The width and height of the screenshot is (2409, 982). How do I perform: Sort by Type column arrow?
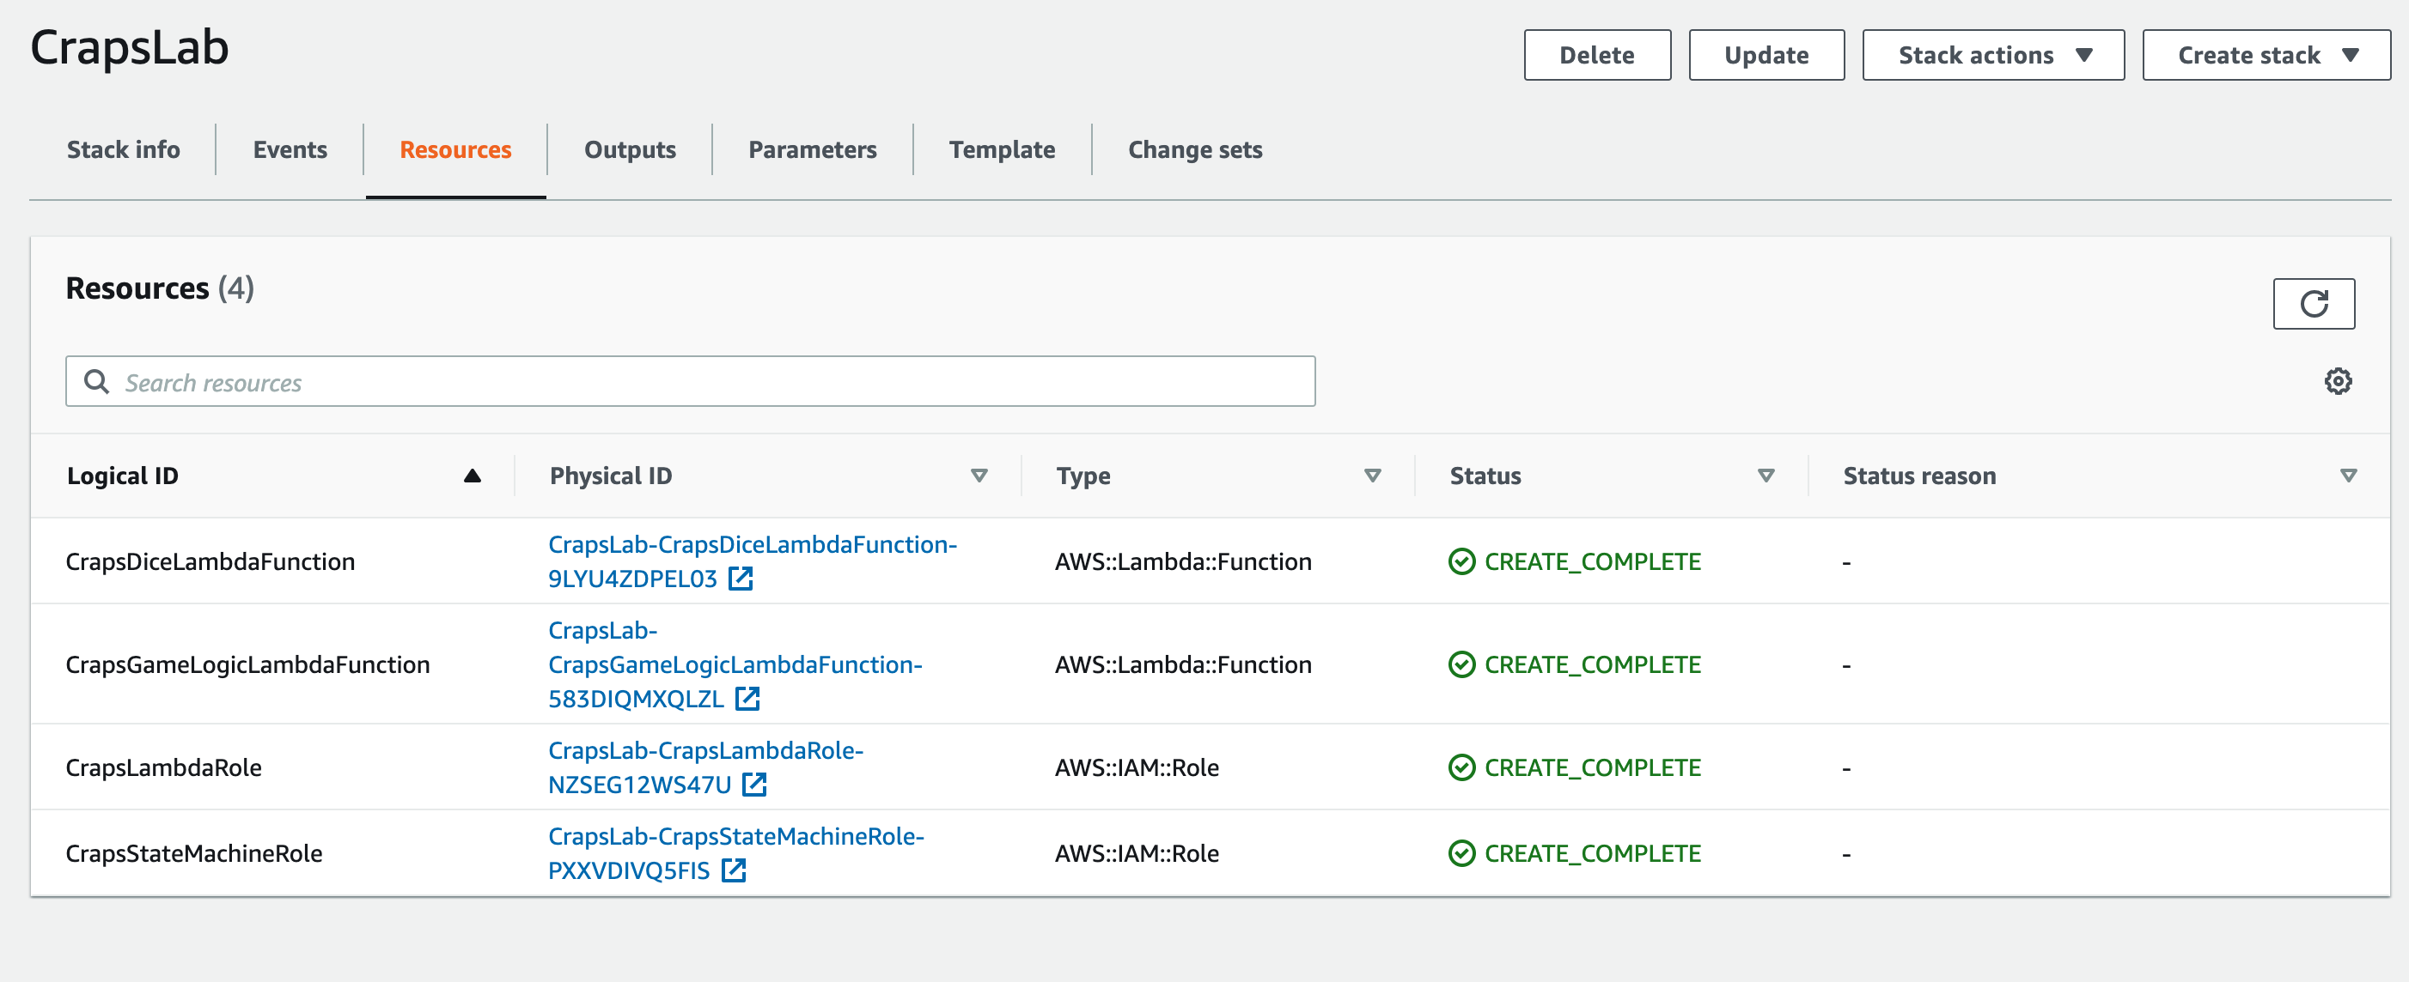[1373, 476]
